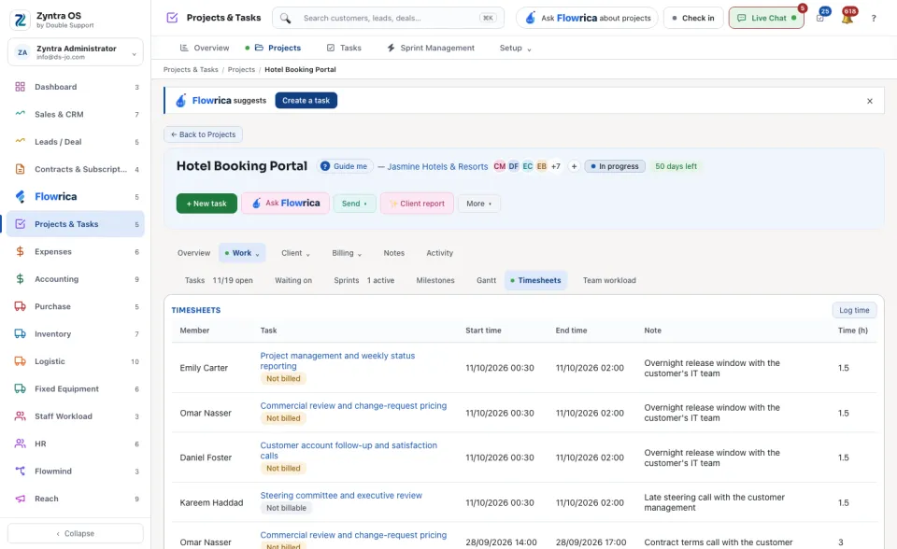Open Fixed Equipment section
This screenshot has width=897, height=549.
(76, 388)
